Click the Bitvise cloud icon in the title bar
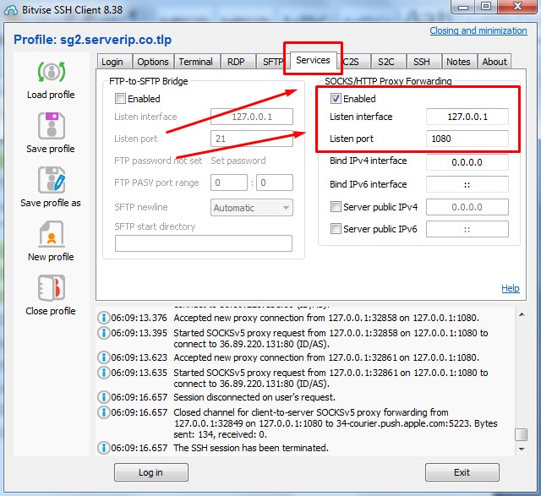The width and height of the screenshot is (541, 496). [10, 10]
